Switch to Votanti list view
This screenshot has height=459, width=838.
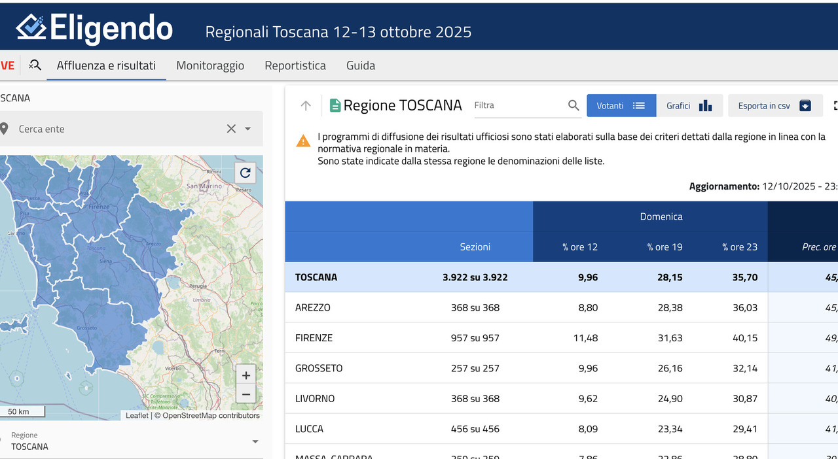(x=621, y=105)
